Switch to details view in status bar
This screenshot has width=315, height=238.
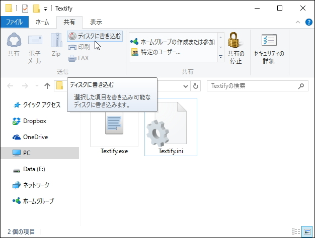click(296, 231)
